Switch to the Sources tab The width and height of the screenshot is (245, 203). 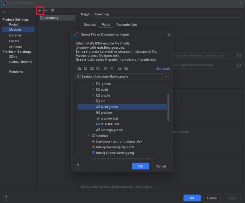[90, 25]
